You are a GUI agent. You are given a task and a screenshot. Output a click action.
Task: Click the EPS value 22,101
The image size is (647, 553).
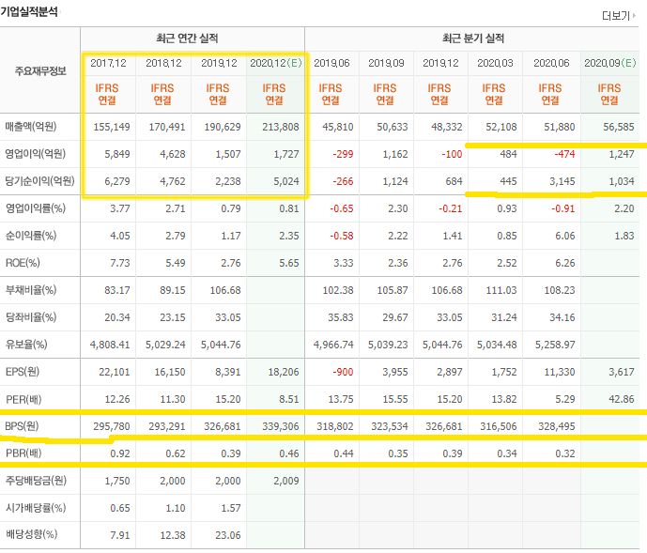[115, 372]
